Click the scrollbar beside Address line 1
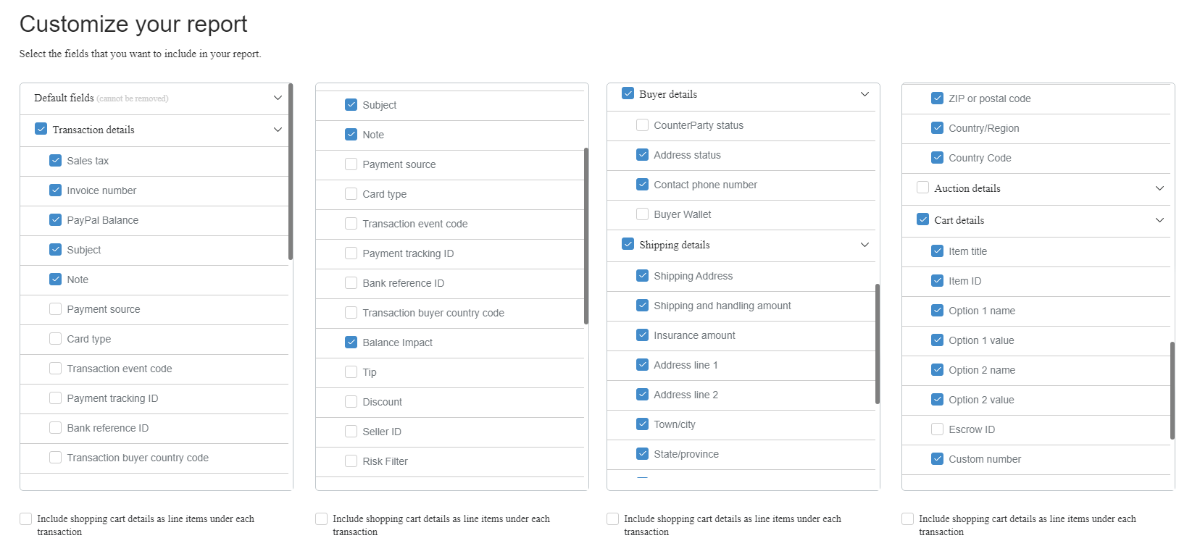 (877, 365)
